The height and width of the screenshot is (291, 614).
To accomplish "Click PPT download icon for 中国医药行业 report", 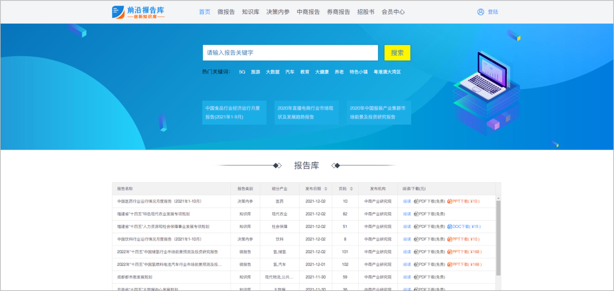I will click(x=449, y=201).
